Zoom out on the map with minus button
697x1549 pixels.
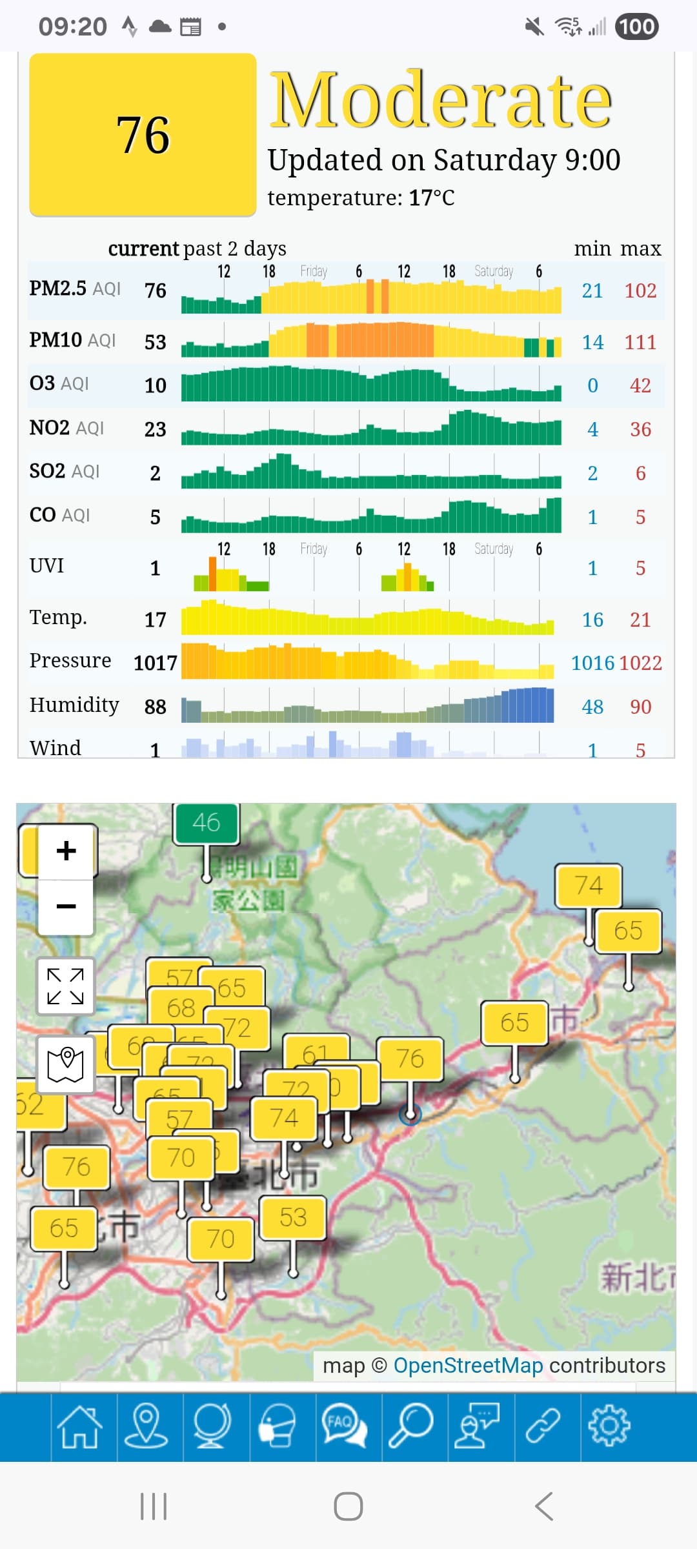pyautogui.click(x=66, y=906)
